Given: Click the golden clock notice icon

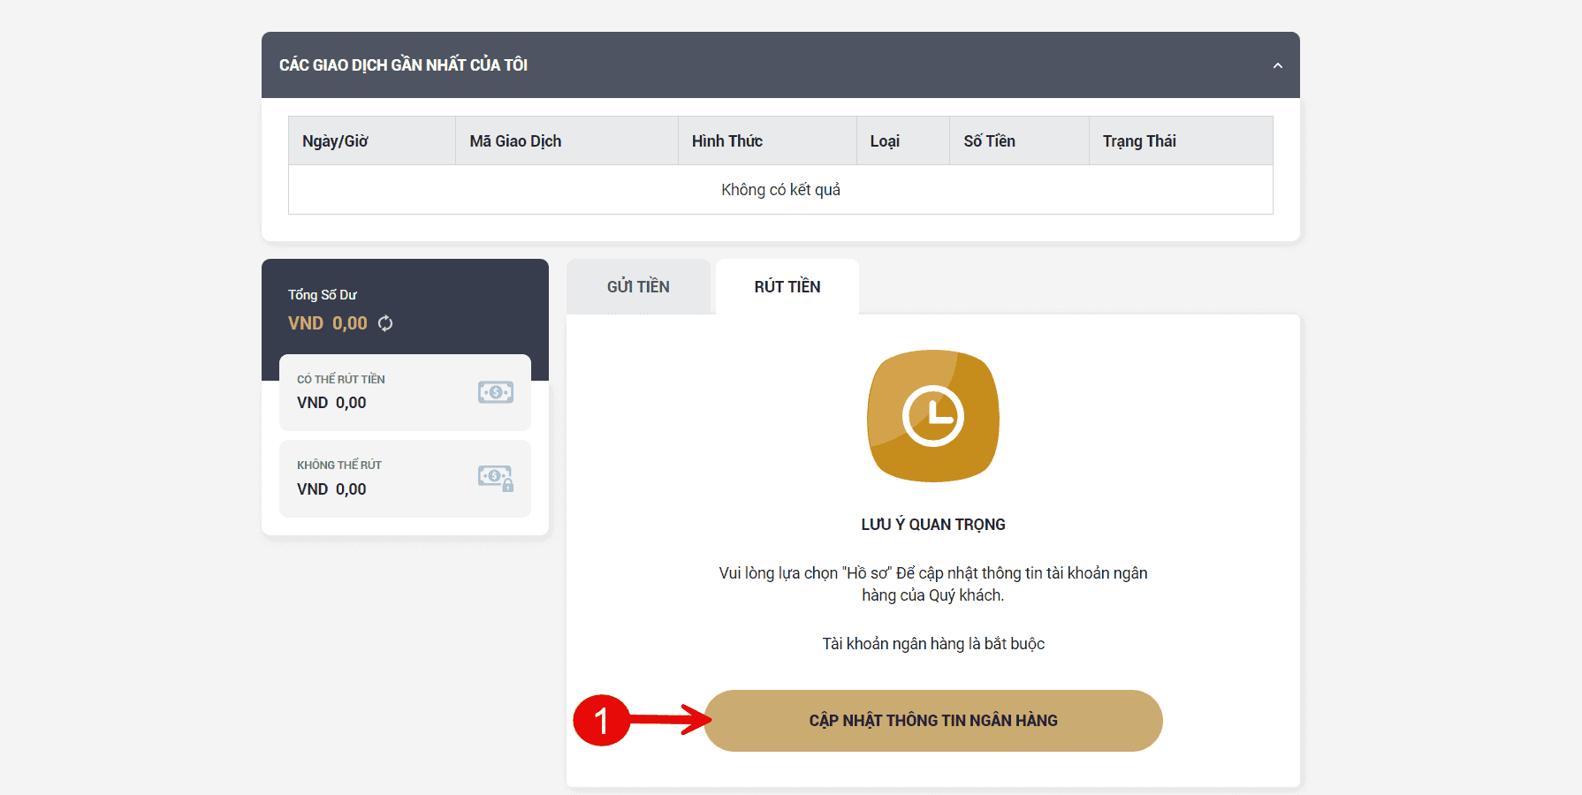Looking at the screenshot, I should tap(933, 416).
